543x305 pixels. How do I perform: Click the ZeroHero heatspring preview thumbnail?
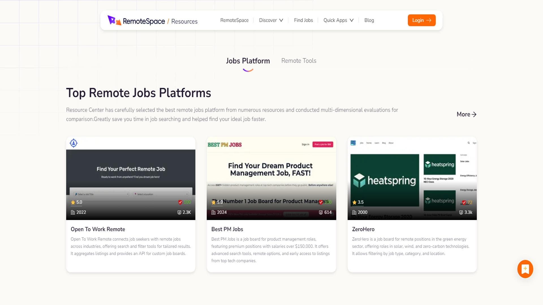click(x=412, y=178)
